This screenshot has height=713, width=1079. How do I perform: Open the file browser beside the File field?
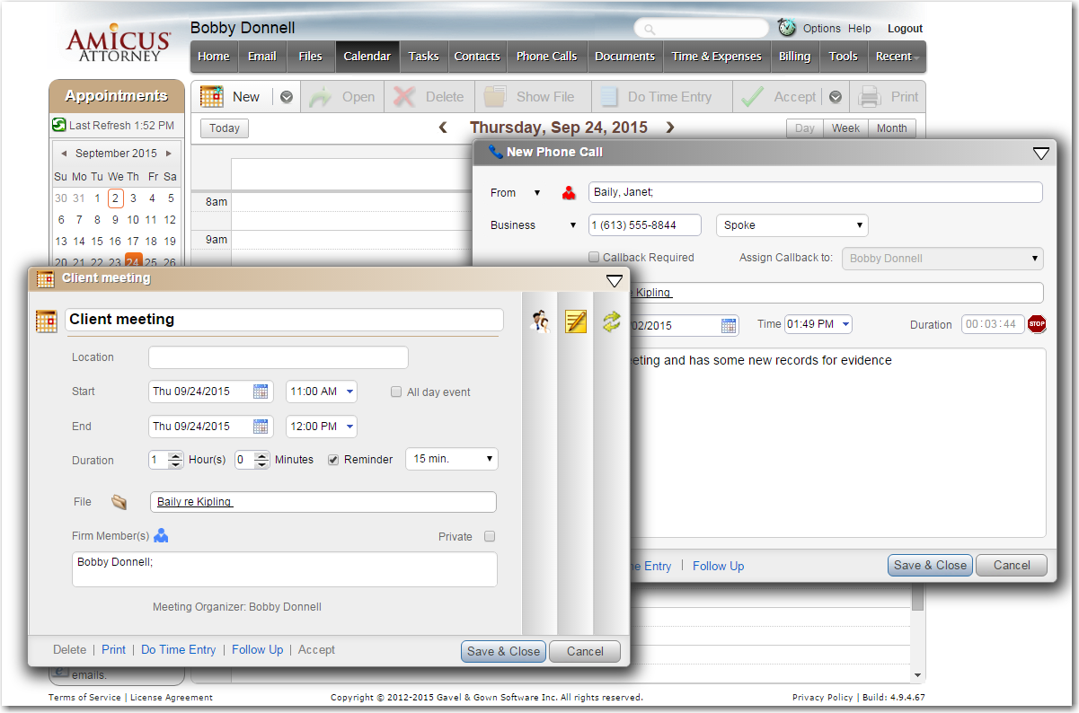(x=119, y=501)
